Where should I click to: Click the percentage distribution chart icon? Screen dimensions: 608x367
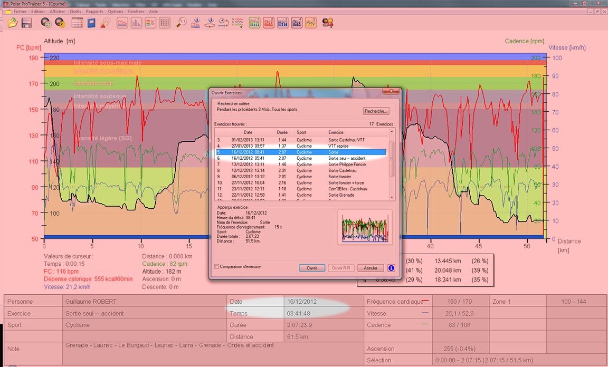click(150, 23)
